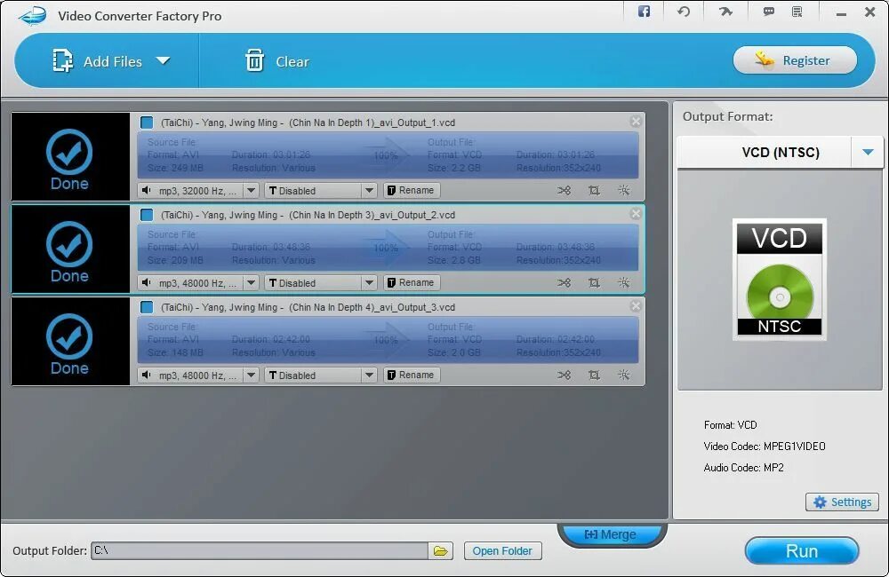The image size is (889, 577).
Task: Click the Merge button
Action: pyautogui.click(x=612, y=534)
